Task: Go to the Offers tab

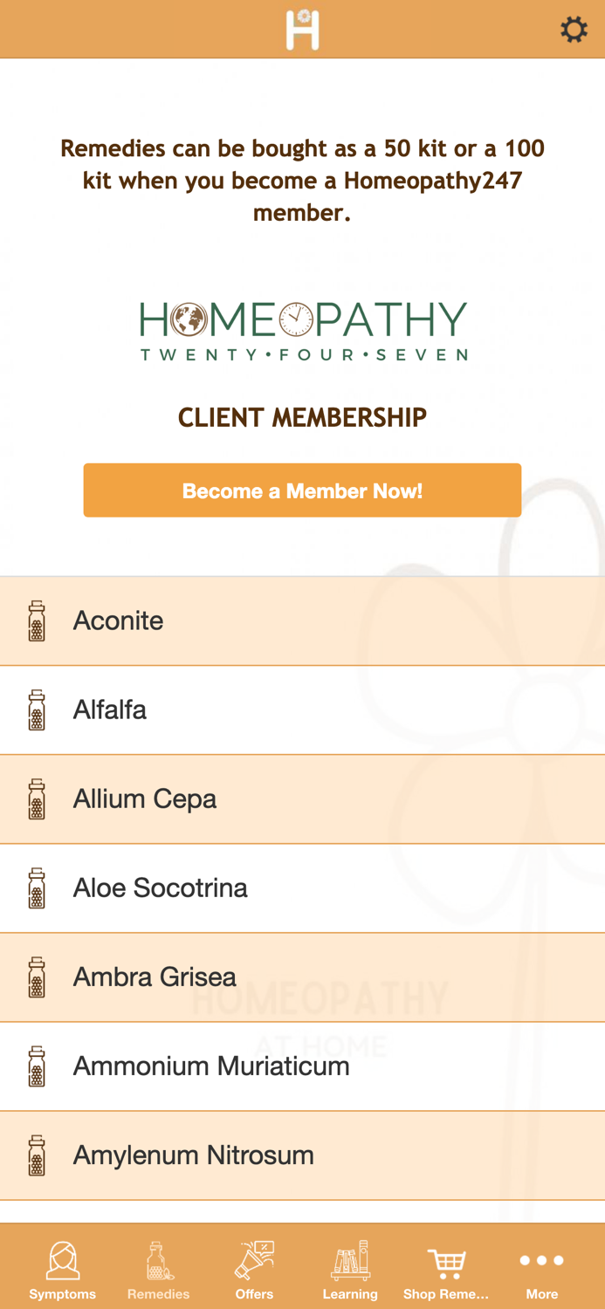Action: coord(254,1271)
